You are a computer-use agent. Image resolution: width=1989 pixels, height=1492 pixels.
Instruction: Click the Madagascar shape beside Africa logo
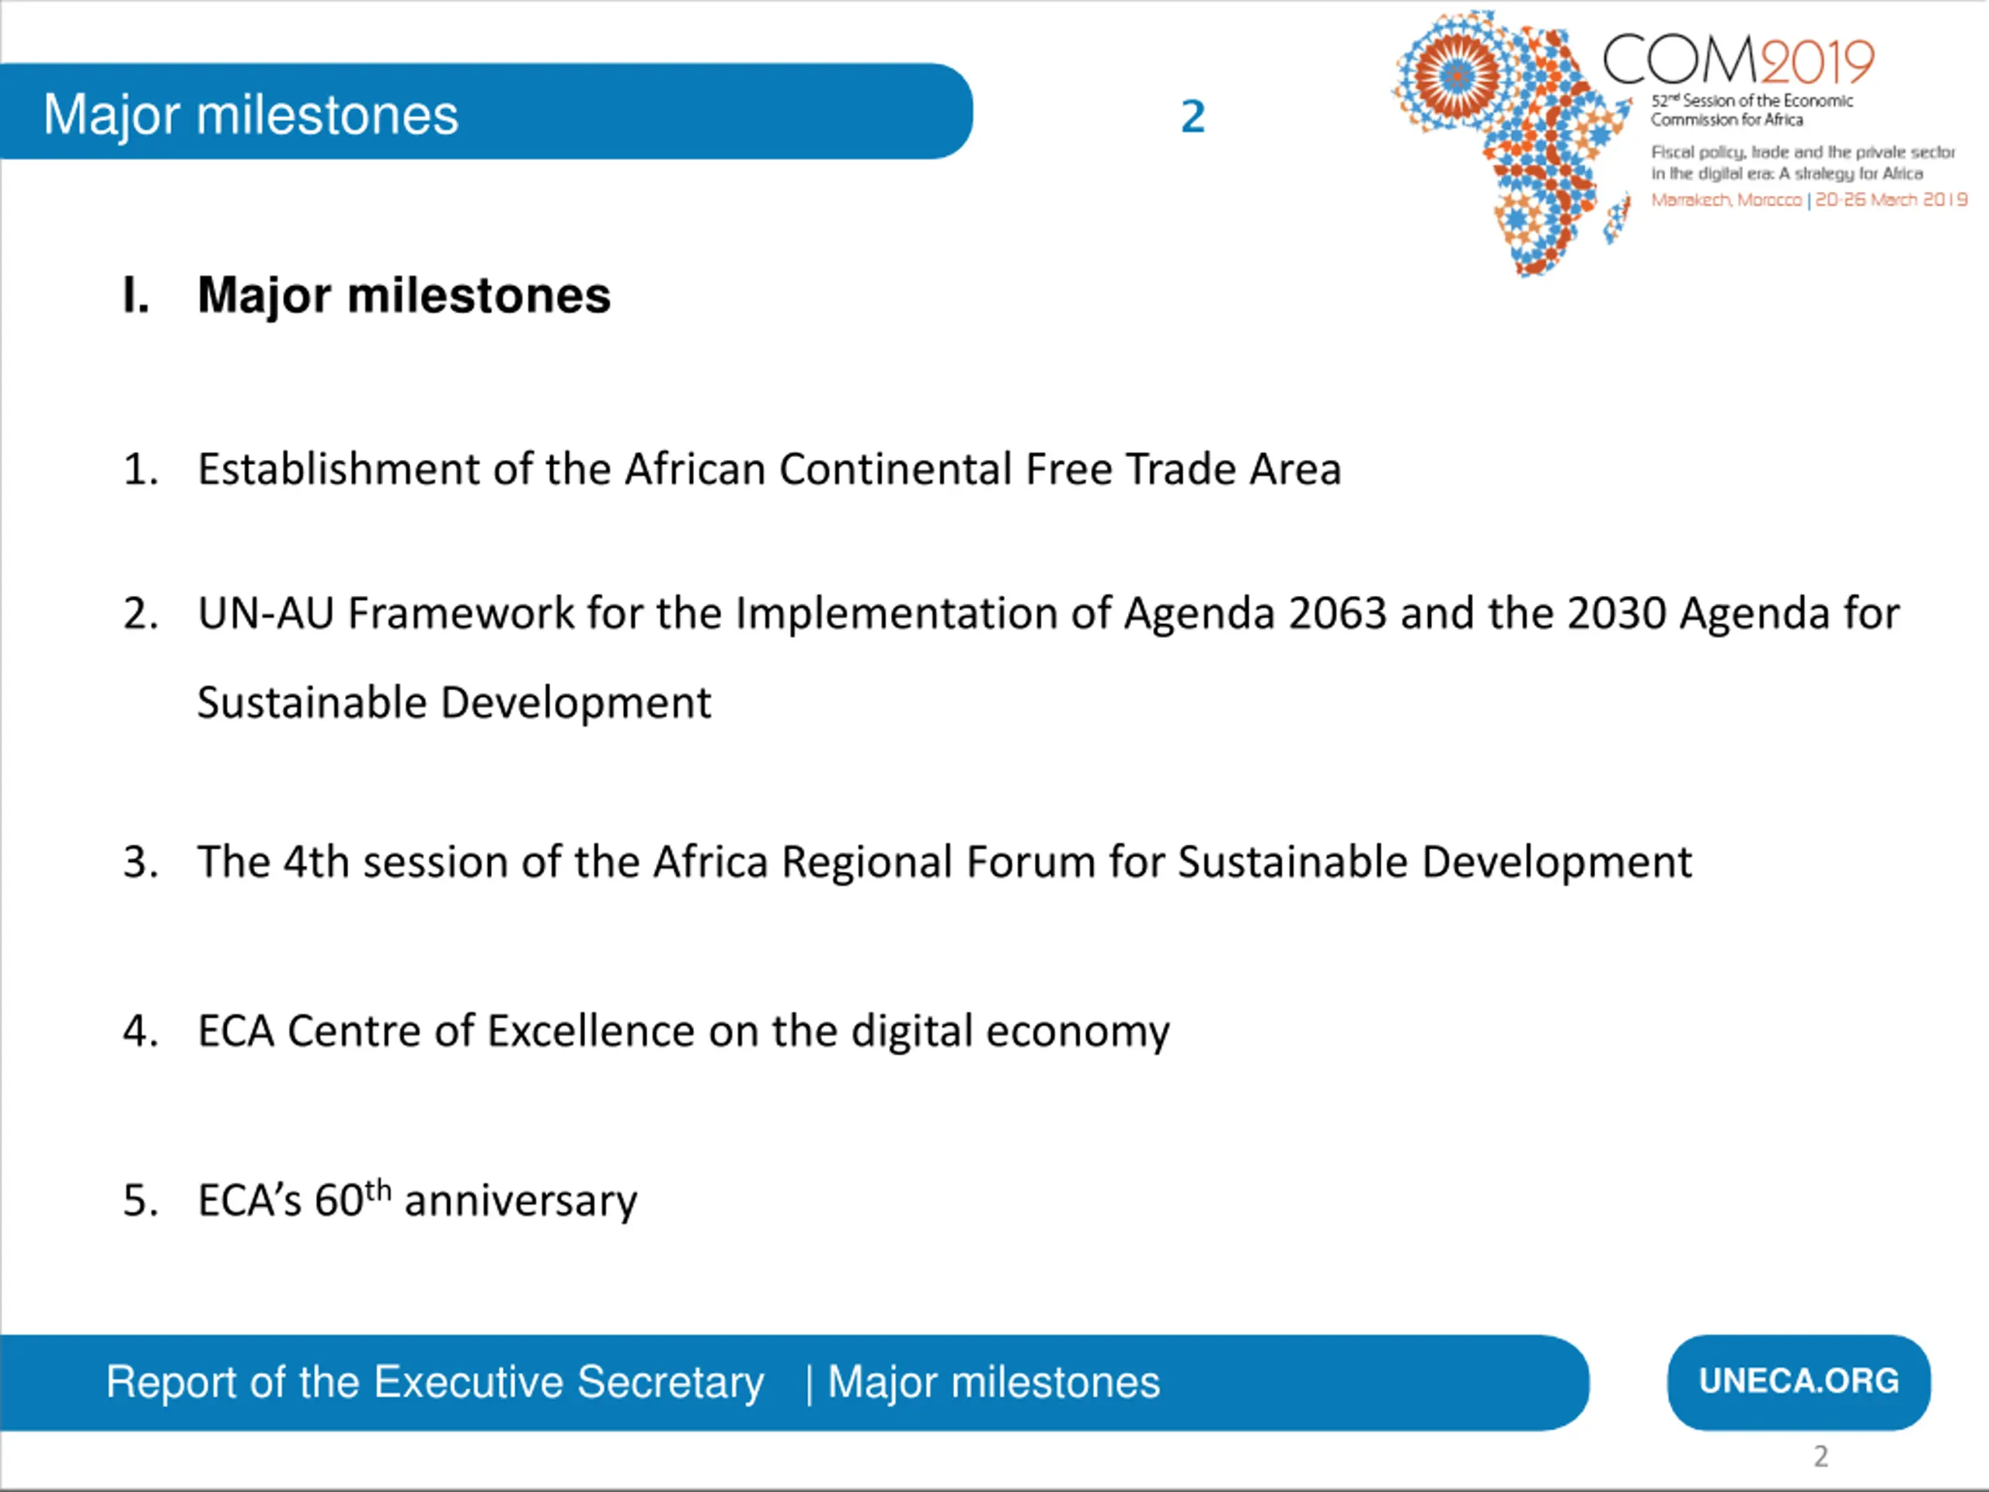(x=1618, y=219)
